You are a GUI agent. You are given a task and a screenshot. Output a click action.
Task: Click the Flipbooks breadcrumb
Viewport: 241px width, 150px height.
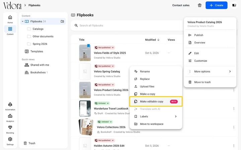pyautogui.click(x=34, y=5)
